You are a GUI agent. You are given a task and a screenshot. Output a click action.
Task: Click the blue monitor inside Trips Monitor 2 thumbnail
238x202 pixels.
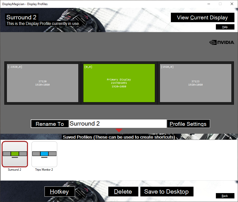[44, 154]
